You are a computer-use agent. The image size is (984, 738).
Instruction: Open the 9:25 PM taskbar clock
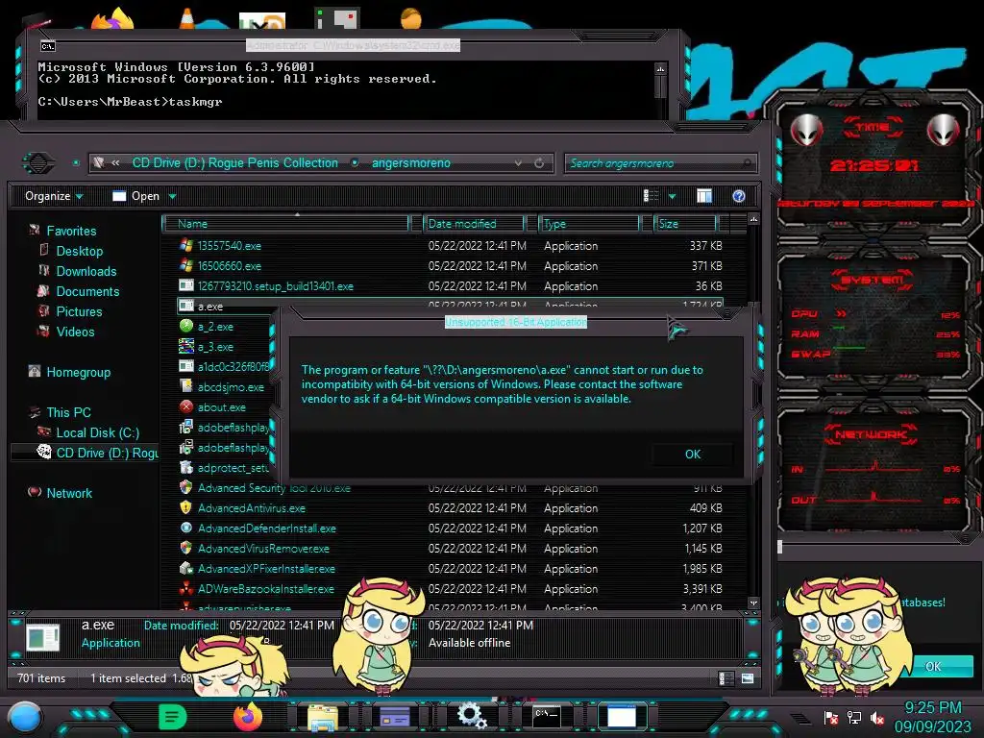[x=932, y=717]
